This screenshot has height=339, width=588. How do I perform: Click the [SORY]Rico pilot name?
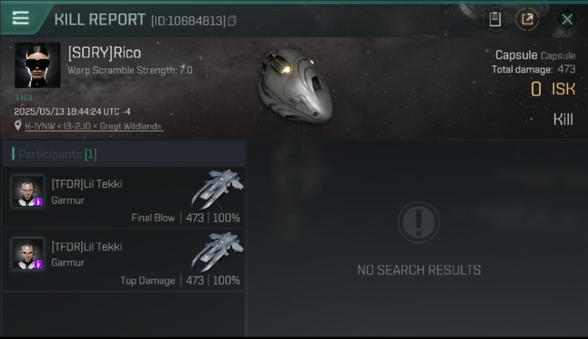(x=104, y=53)
